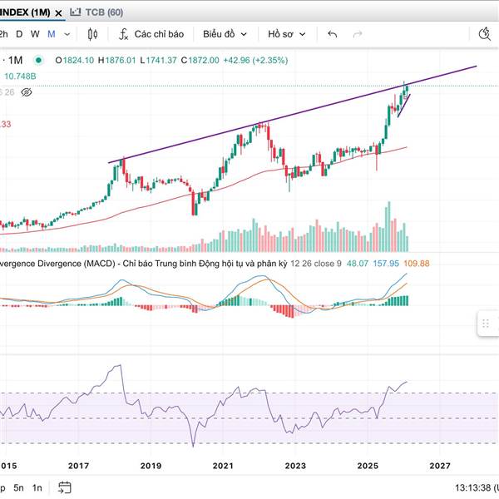
Task: Open the Biểu đồ dropdown
Action: tap(225, 34)
